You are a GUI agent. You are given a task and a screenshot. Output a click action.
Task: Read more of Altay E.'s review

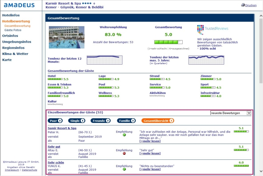click(x=150, y=154)
